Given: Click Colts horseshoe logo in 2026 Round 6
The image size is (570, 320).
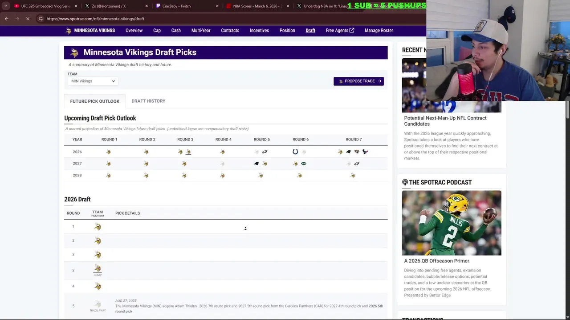Looking at the screenshot, I should tap(295, 152).
